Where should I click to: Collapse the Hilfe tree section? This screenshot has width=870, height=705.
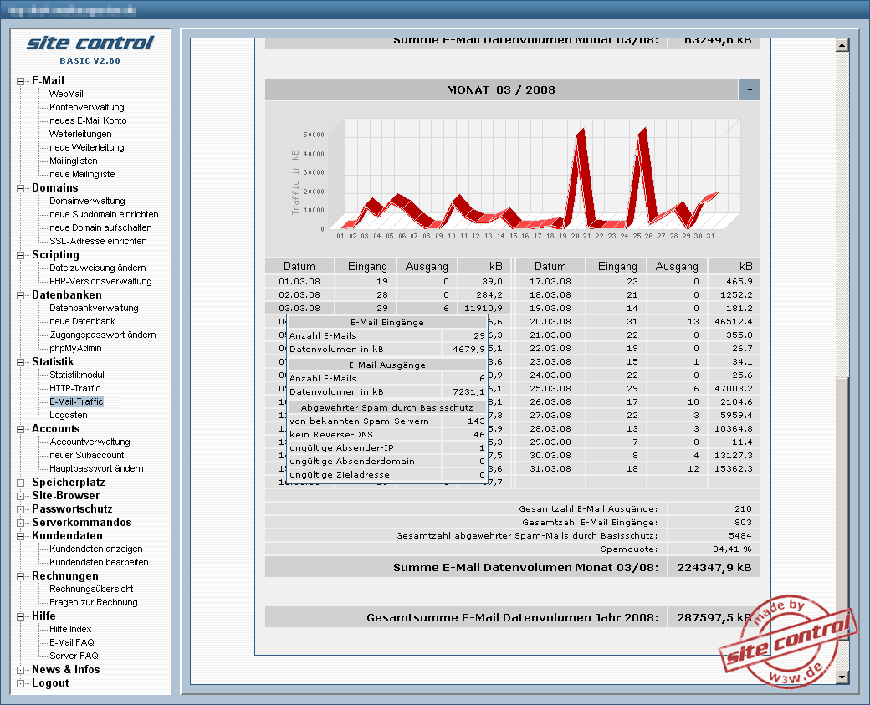pos(21,616)
